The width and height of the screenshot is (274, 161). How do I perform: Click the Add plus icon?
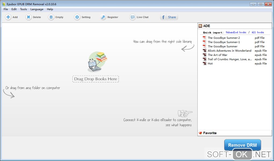click(8, 17)
